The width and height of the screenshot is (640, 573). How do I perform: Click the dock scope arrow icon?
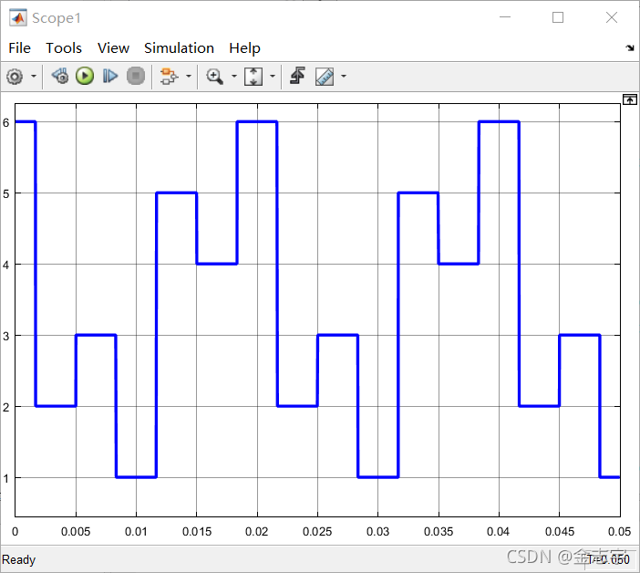point(630,48)
